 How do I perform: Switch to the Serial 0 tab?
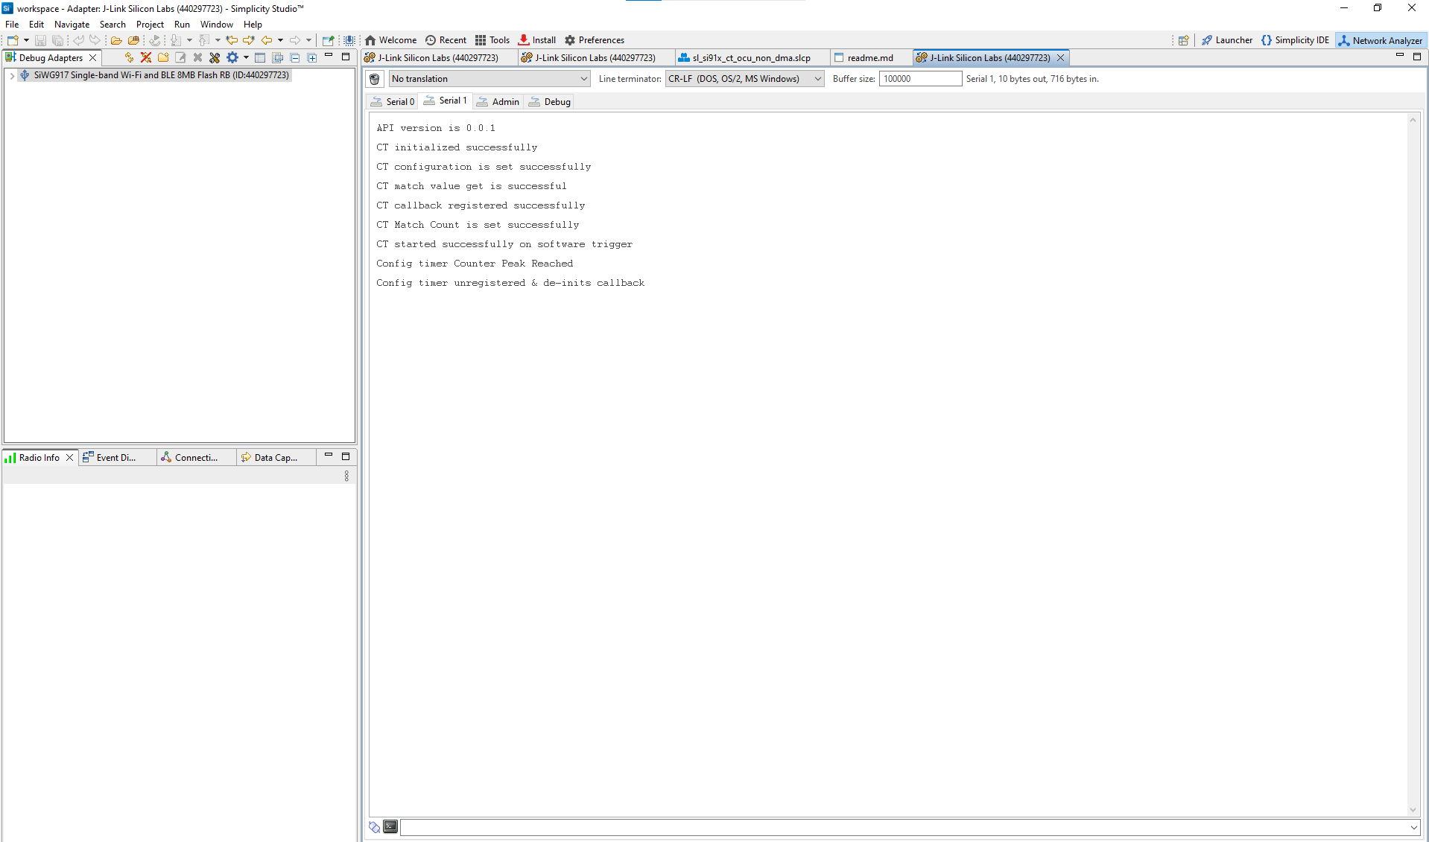(x=393, y=102)
